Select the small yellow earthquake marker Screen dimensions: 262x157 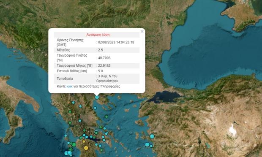[84, 141]
